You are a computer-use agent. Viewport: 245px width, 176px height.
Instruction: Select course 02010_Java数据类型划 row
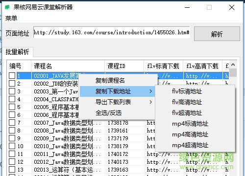point(67,146)
